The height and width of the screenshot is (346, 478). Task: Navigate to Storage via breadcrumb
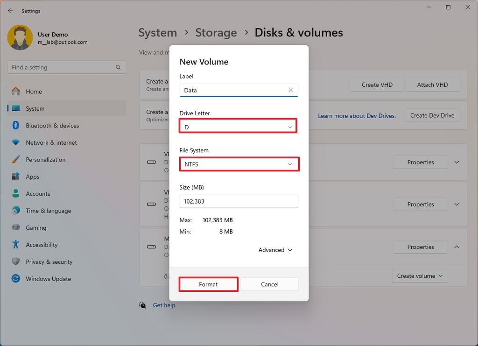216,32
